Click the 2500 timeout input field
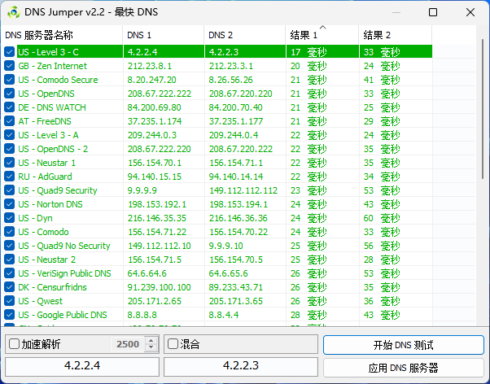 coord(128,344)
